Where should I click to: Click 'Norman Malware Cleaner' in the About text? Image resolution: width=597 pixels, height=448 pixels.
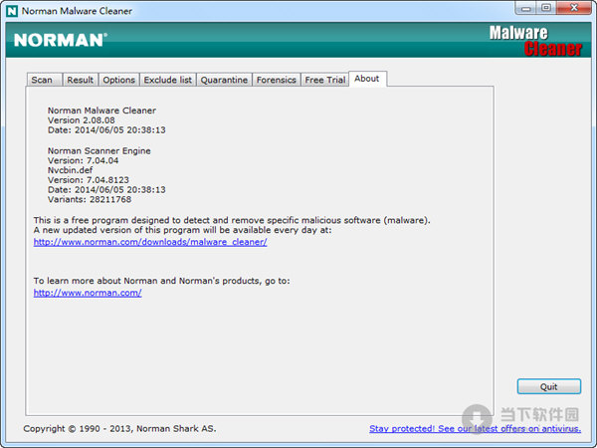[101, 111]
